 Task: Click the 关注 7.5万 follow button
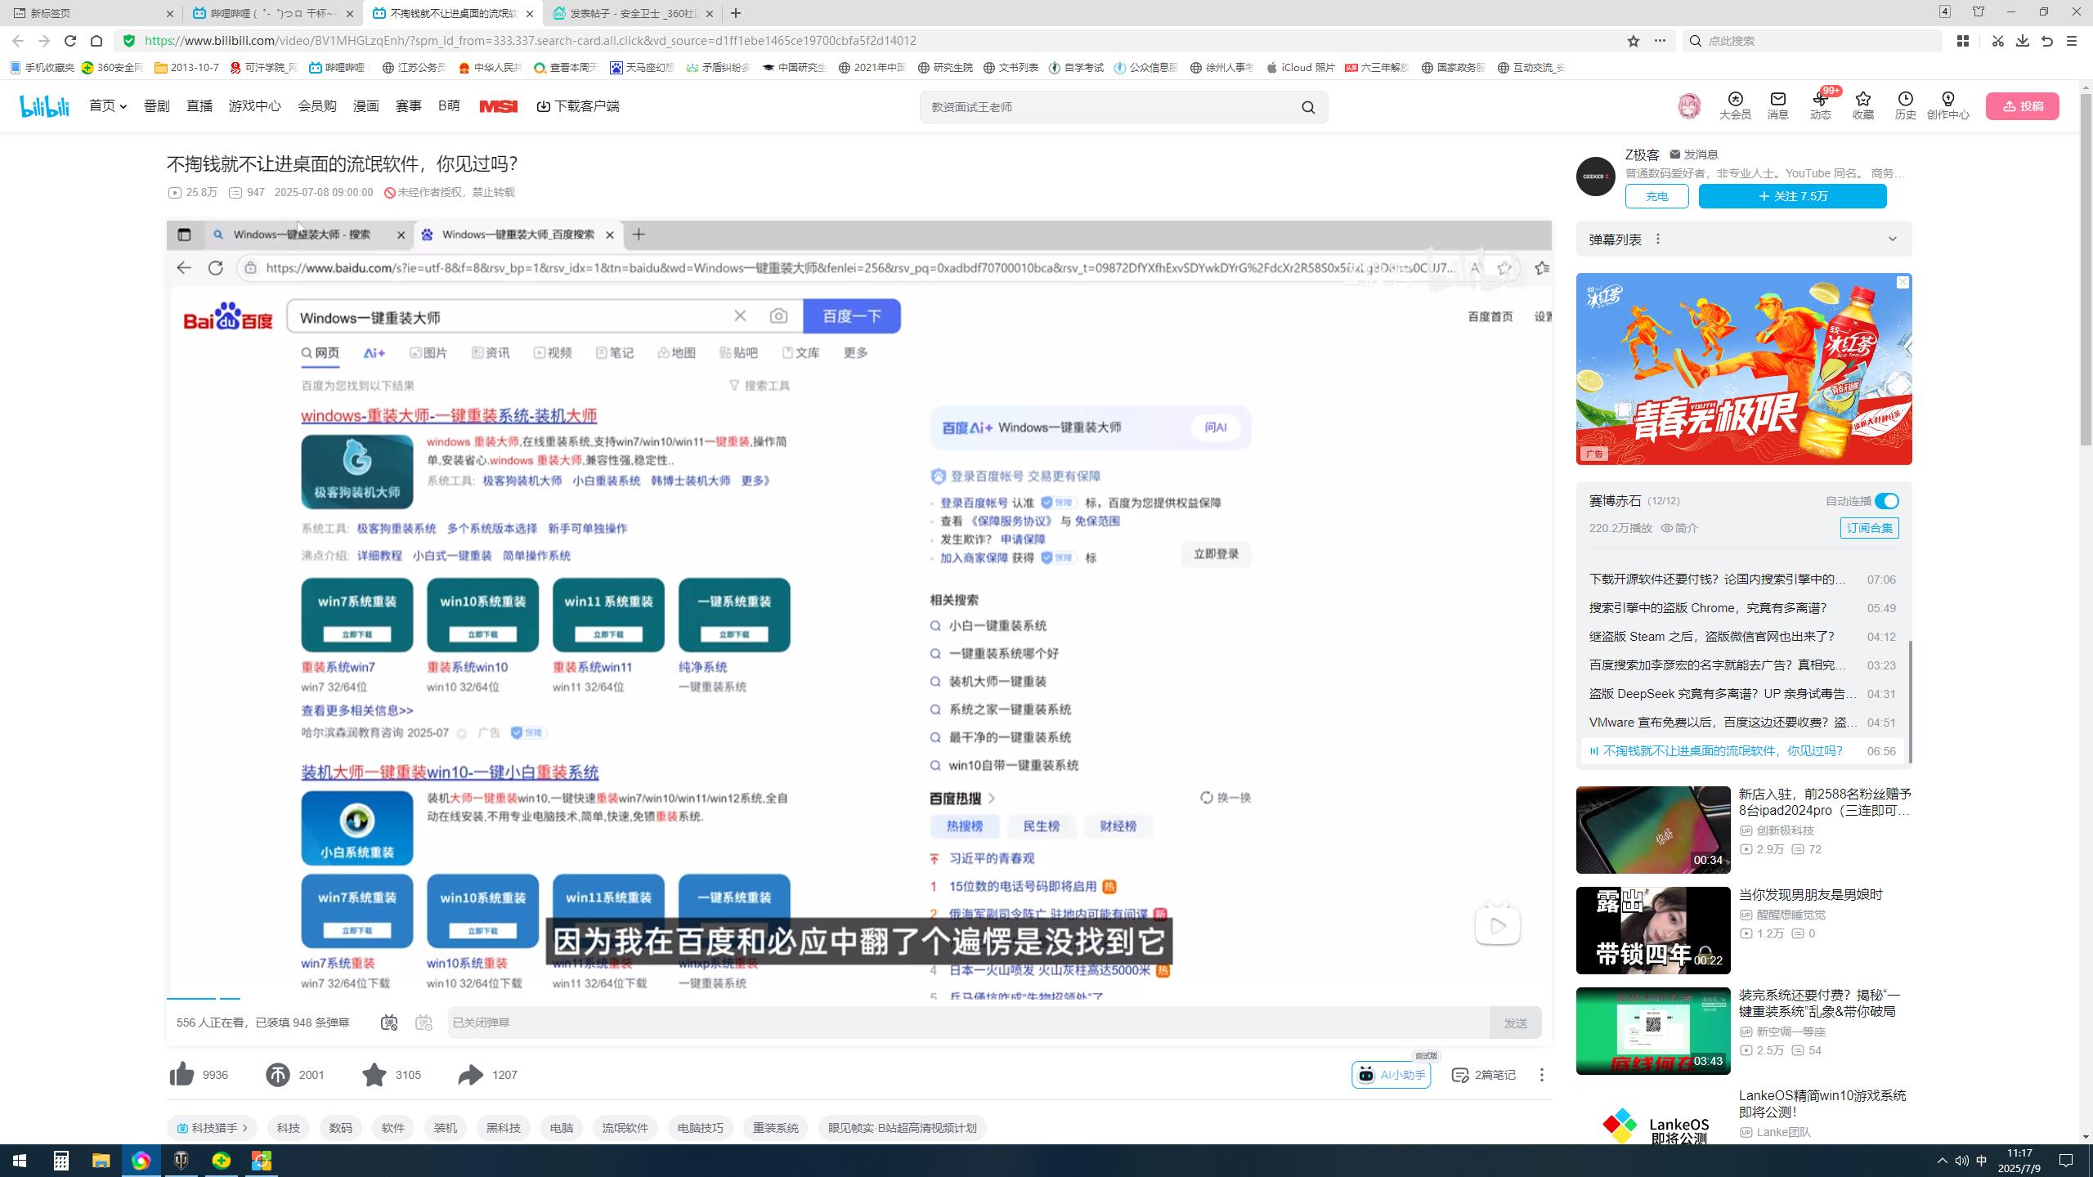[1792, 196]
